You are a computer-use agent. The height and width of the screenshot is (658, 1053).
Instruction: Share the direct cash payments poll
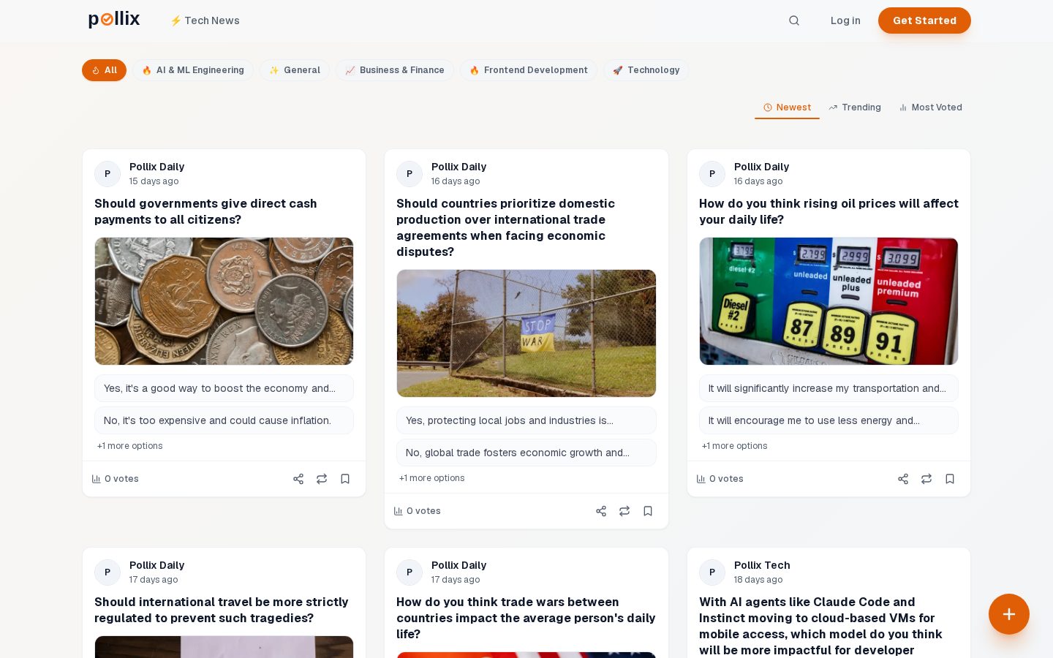click(x=298, y=479)
